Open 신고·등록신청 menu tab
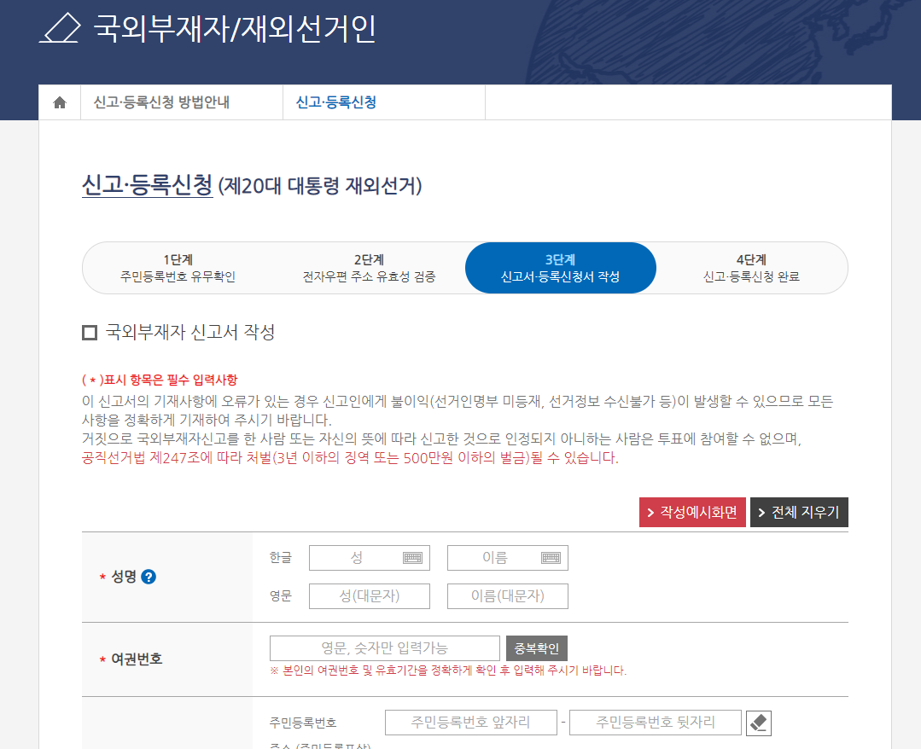Screen dimensions: 921x749 336,102
